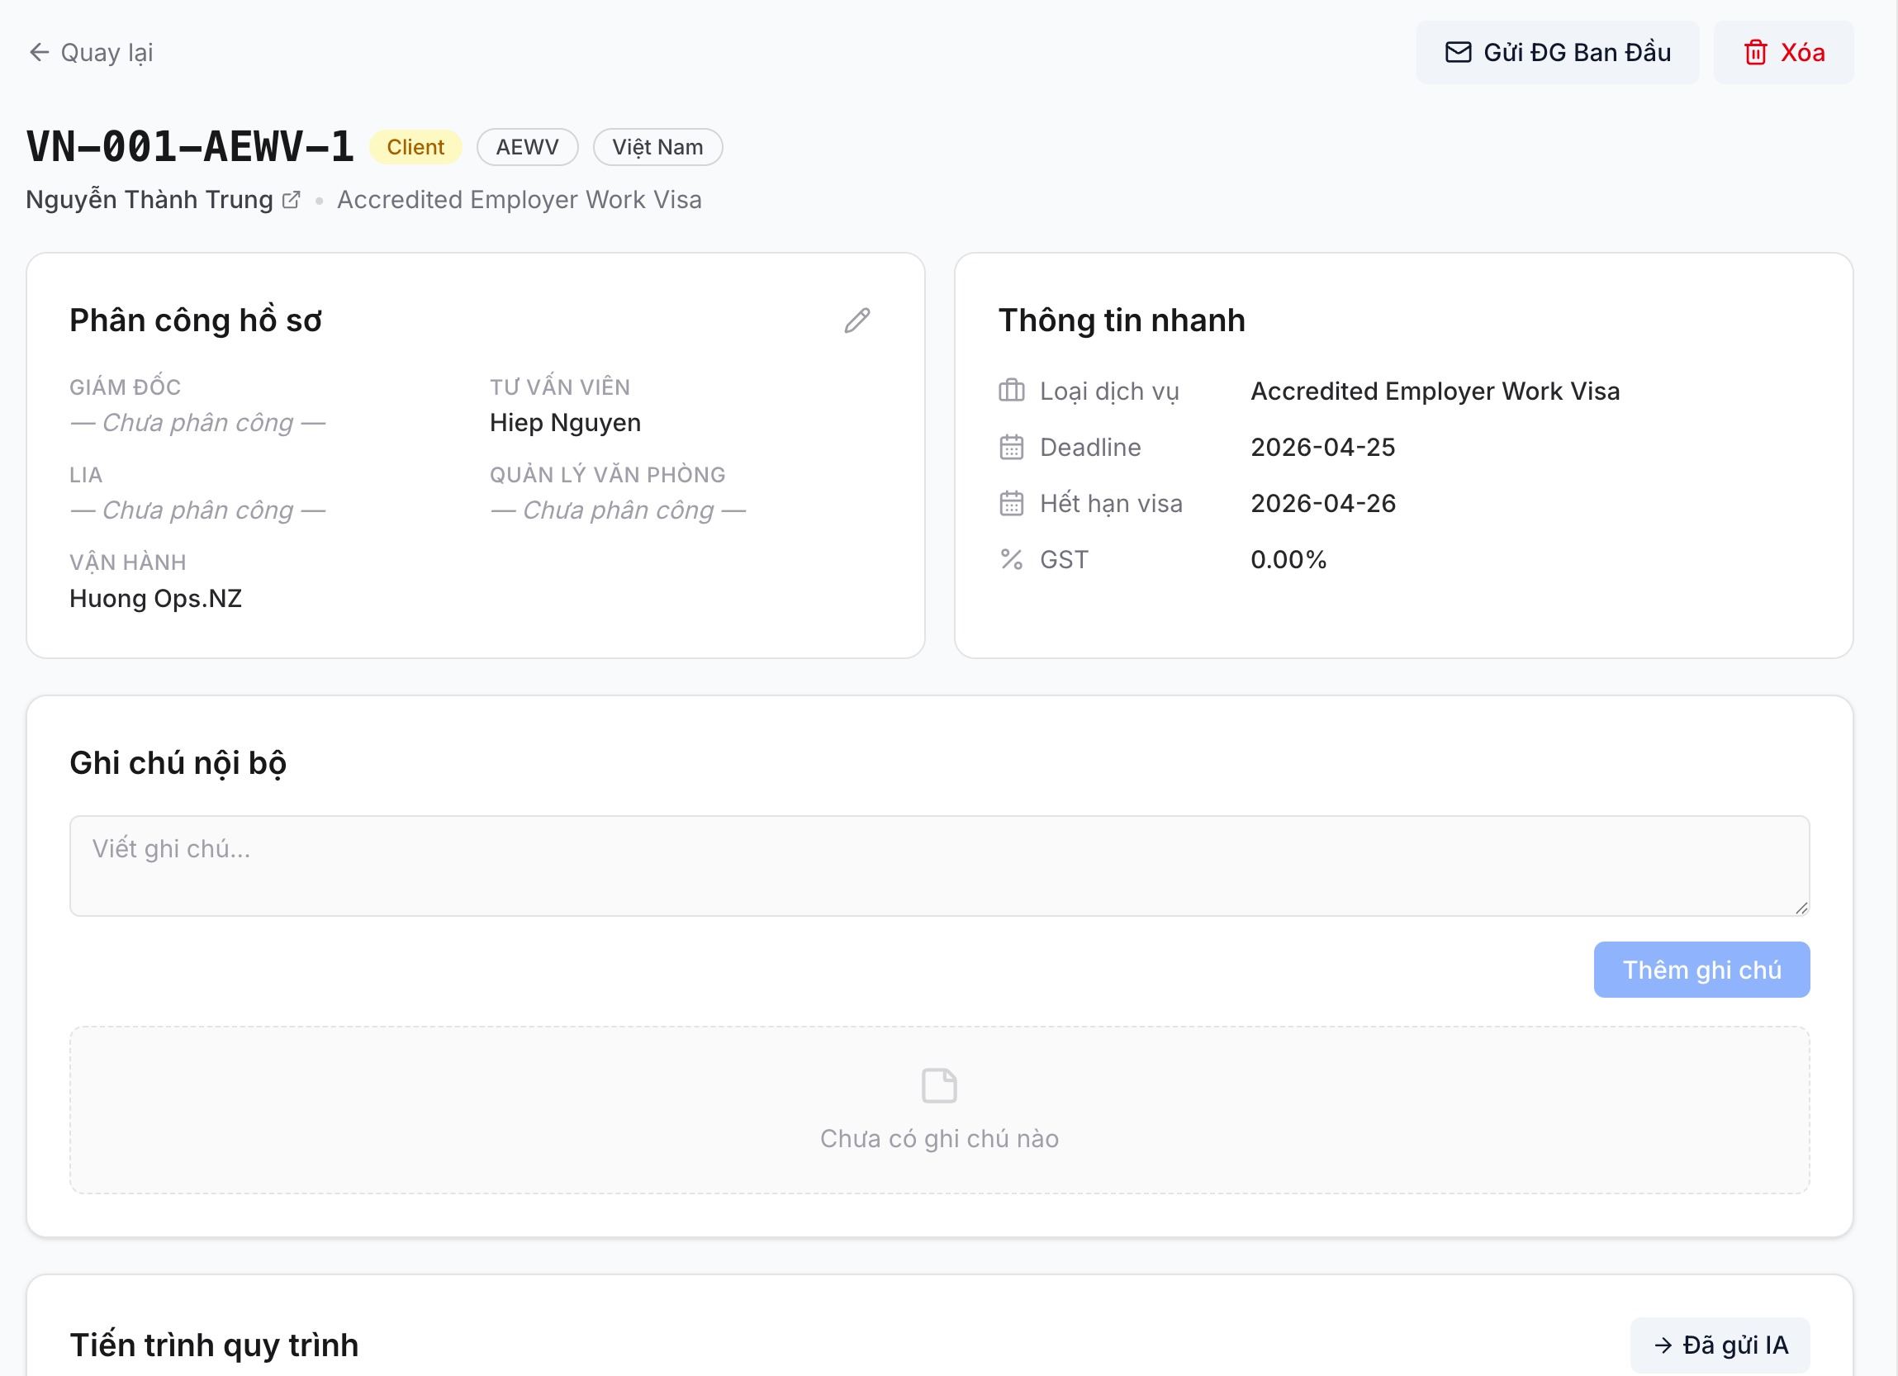This screenshot has width=1898, height=1376.
Task: Click the back arrow icon next to Quay lại
Action: pyautogui.click(x=39, y=53)
